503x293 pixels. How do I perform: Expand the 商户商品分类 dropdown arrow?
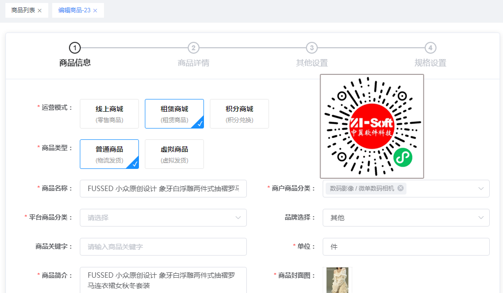[481, 189]
